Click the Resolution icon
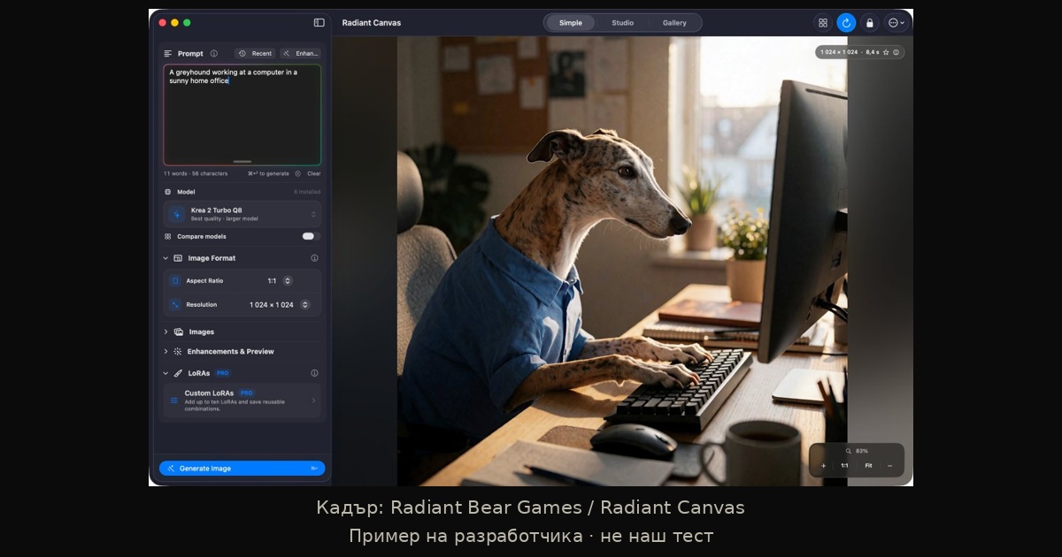The width and height of the screenshot is (1062, 557). [175, 304]
